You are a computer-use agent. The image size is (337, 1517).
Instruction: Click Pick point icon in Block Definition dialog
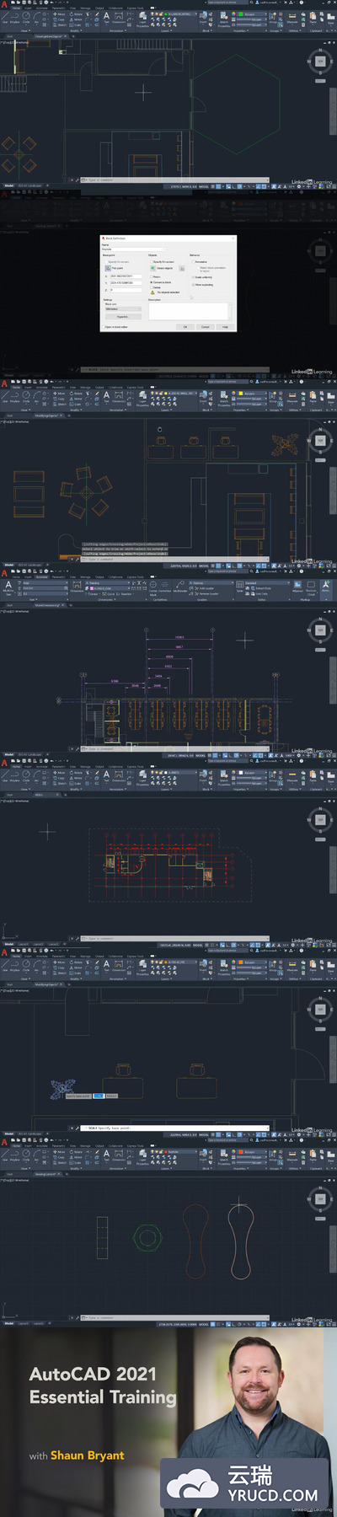click(x=106, y=268)
